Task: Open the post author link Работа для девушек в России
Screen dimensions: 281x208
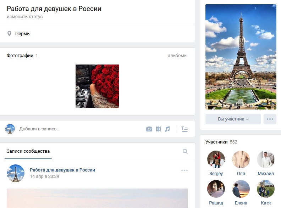Action: pos(62,170)
